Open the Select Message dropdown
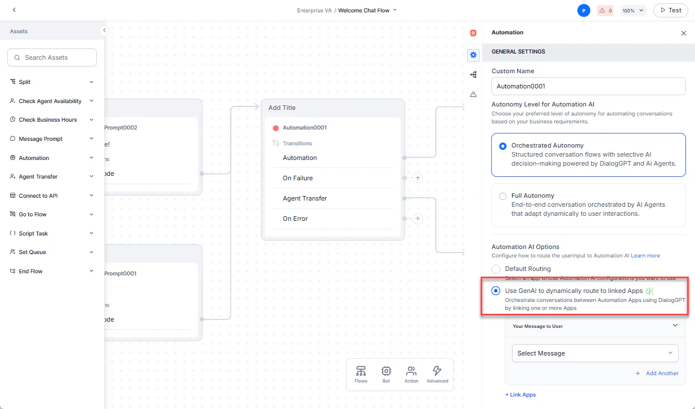This screenshot has height=409, width=695. pyautogui.click(x=595, y=353)
